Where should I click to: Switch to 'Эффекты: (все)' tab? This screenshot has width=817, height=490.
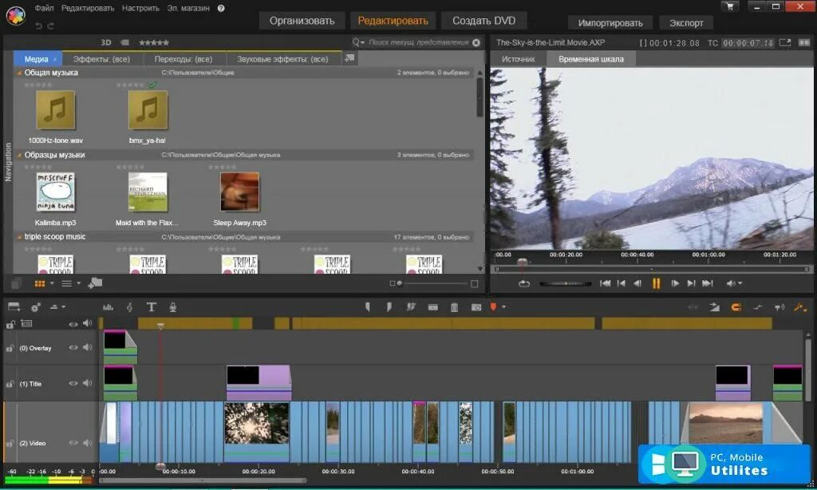(x=101, y=59)
